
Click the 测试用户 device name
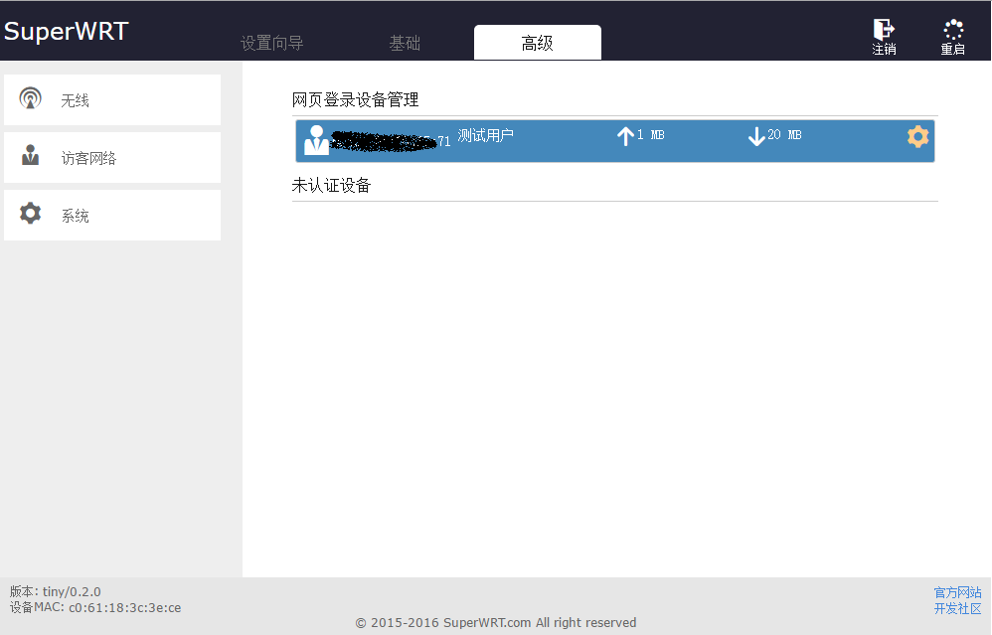click(485, 135)
